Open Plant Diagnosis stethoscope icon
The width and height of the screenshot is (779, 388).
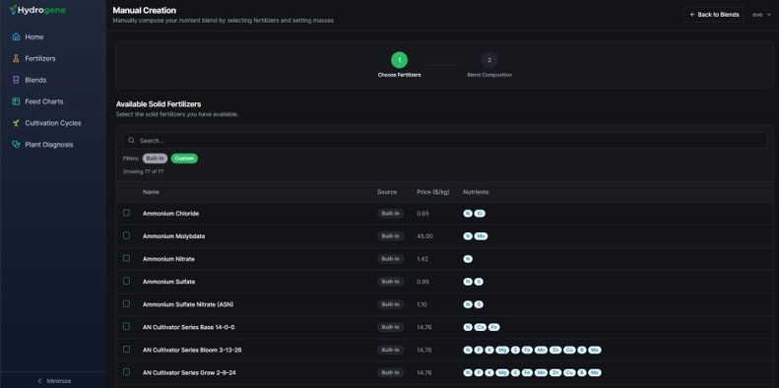[x=16, y=145]
